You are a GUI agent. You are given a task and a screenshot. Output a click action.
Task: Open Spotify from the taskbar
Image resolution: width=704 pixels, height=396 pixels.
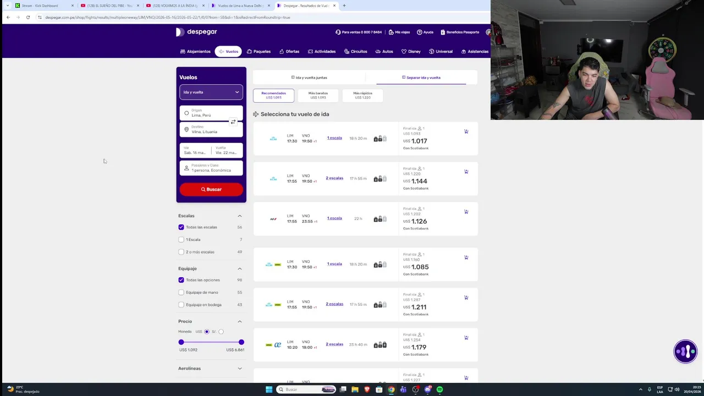[439, 389]
